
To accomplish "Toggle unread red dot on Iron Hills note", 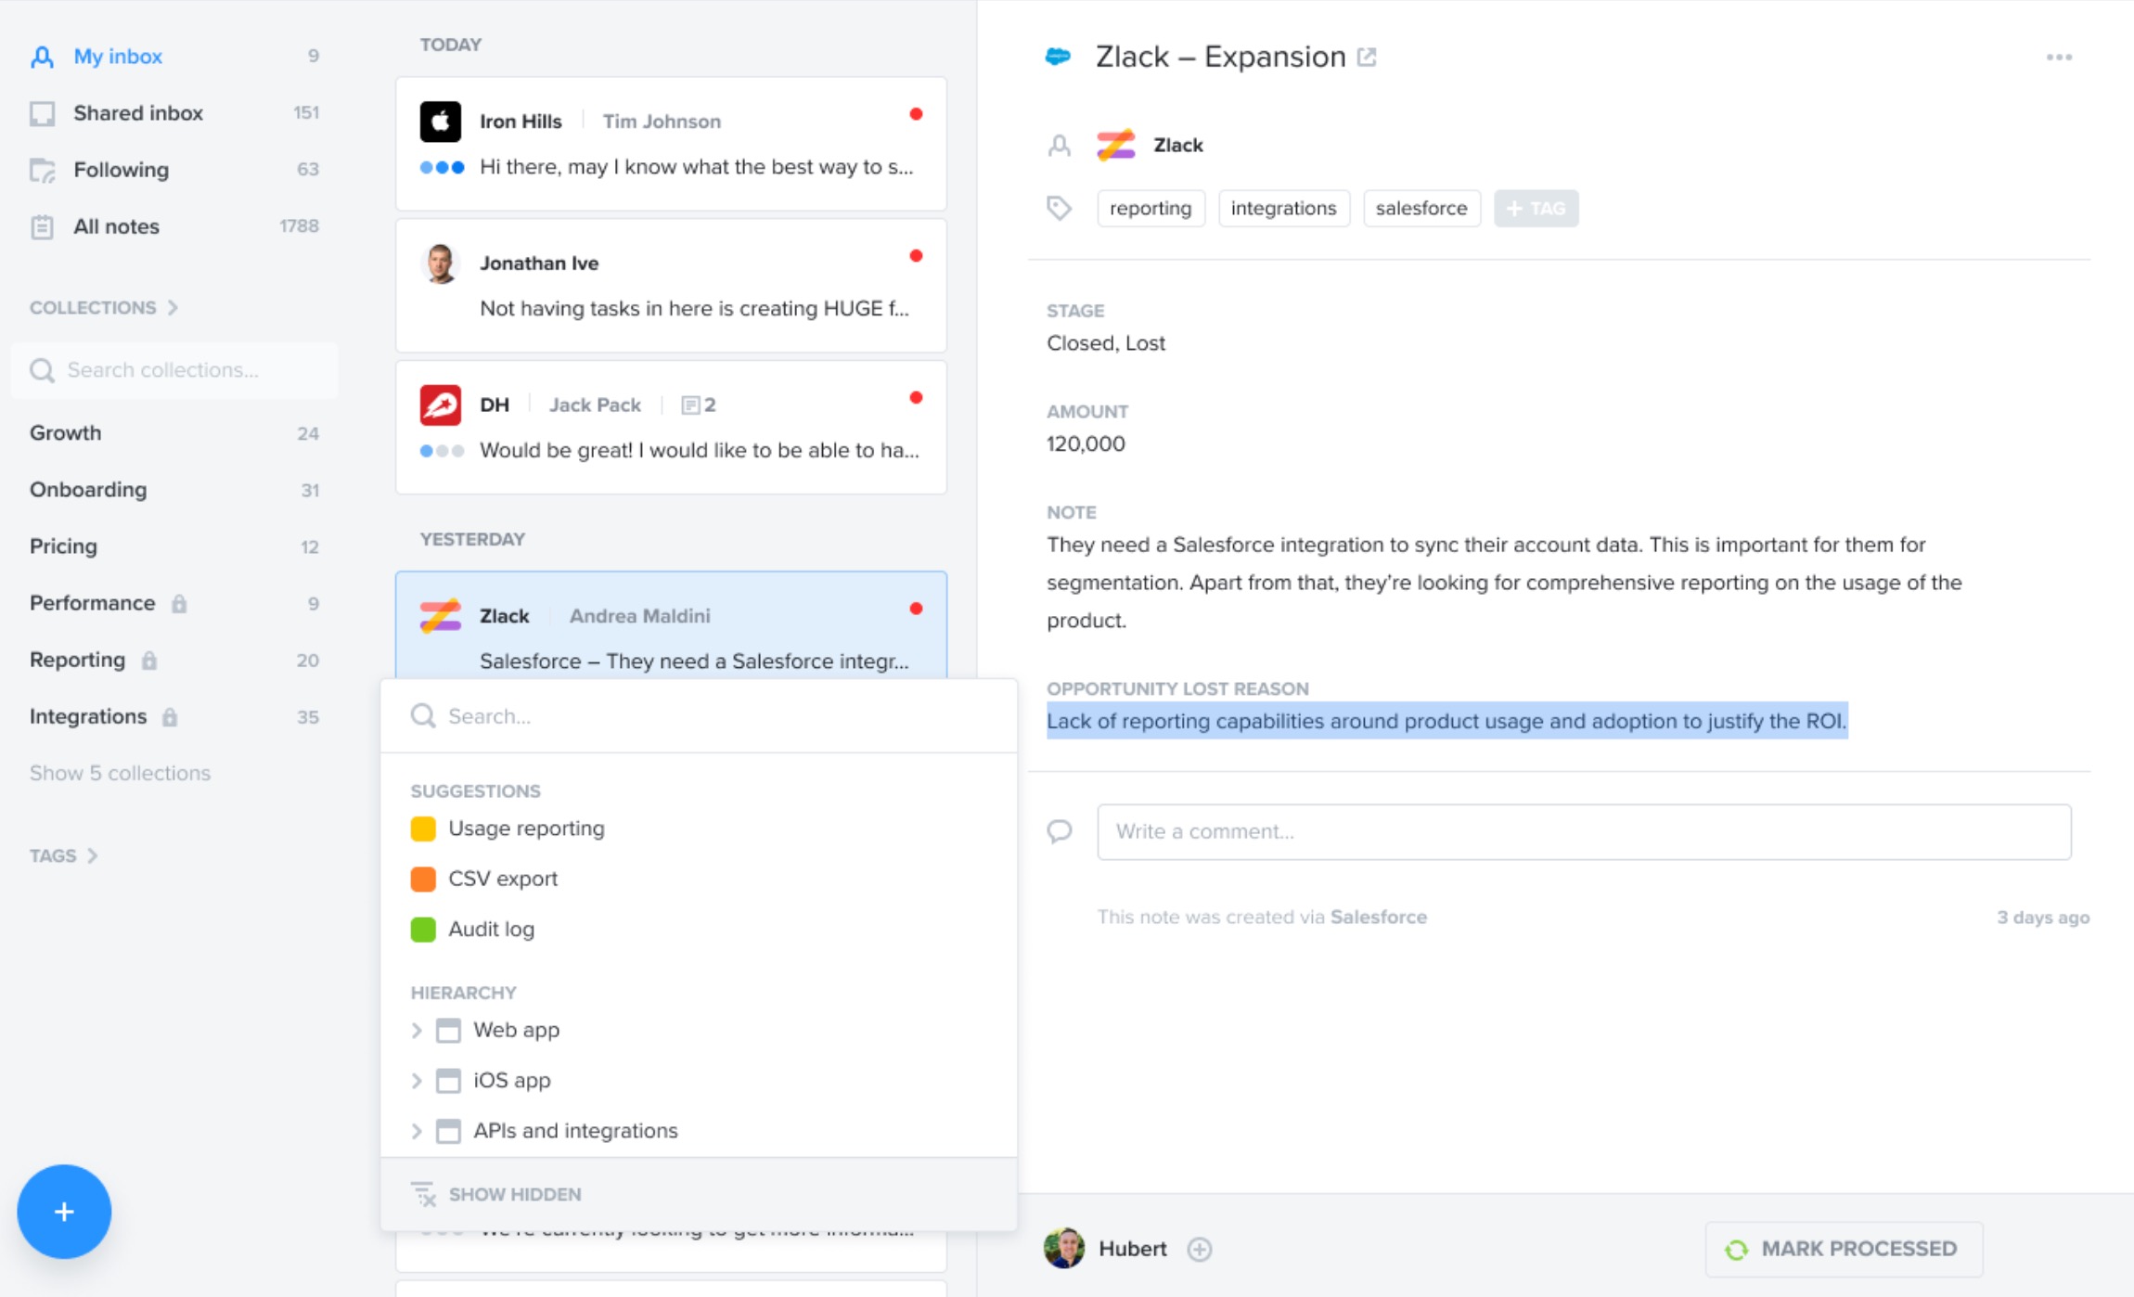I will tap(917, 114).
